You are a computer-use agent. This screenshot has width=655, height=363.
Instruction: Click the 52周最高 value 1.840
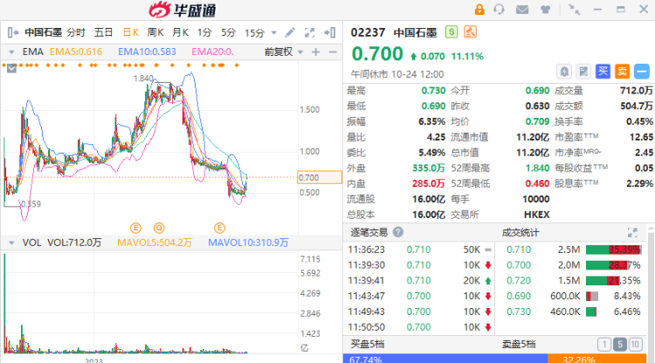tap(537, 168)
